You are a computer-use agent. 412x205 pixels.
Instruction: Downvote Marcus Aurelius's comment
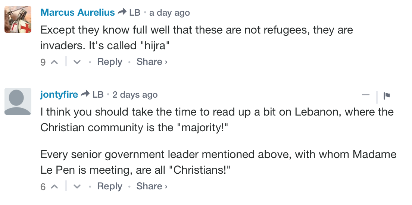tap(77, 62)
